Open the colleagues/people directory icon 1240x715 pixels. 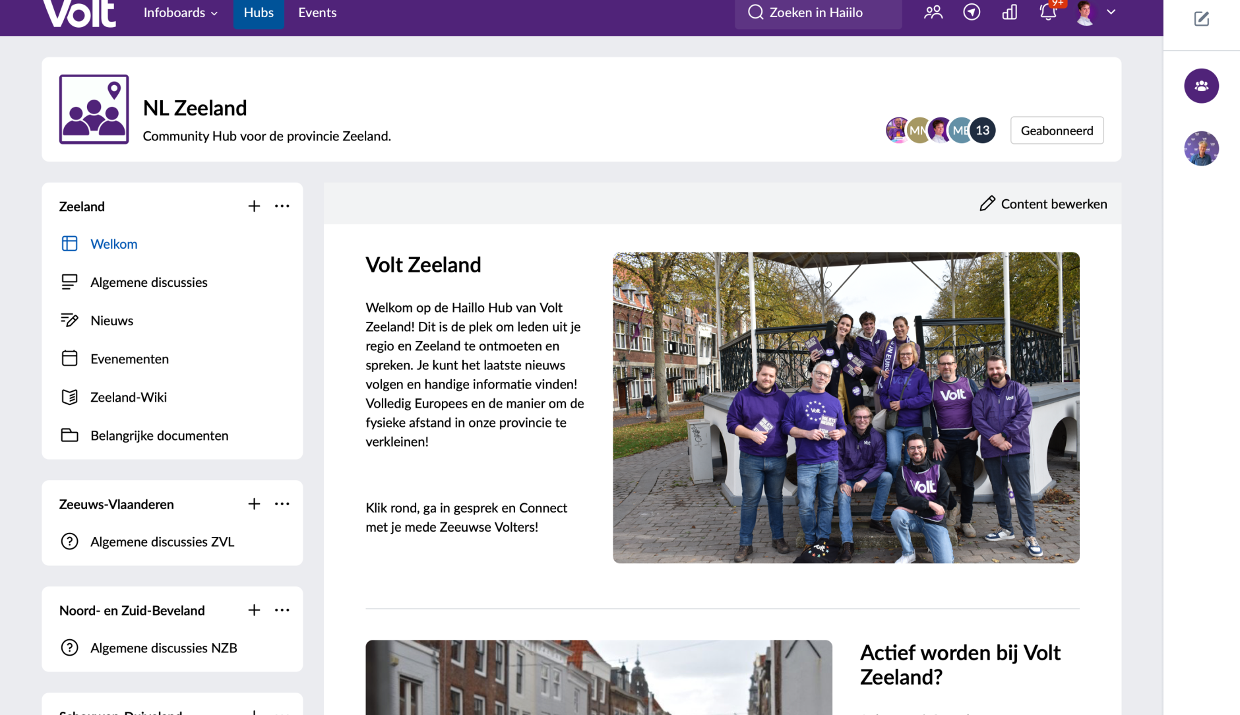(934, 12)
